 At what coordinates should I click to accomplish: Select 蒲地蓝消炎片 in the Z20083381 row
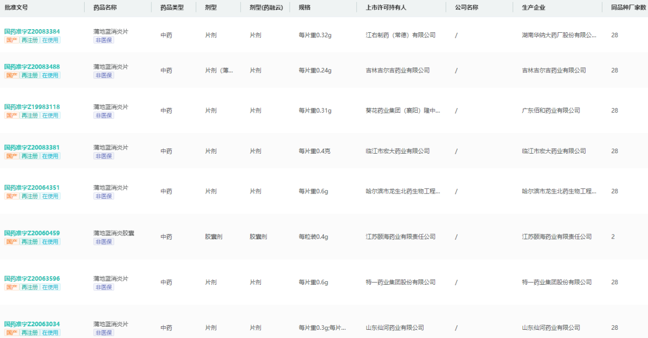pyautogui.click(x=111, y=147)
